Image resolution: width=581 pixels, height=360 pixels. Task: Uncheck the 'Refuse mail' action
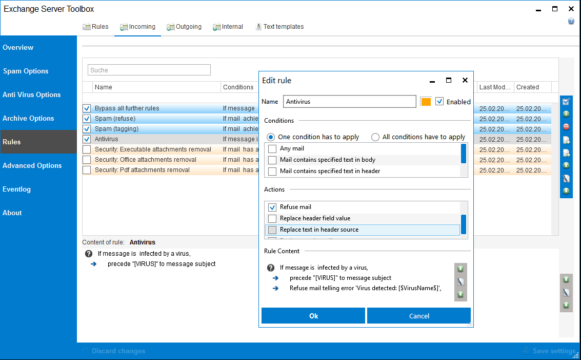(272, 207)
